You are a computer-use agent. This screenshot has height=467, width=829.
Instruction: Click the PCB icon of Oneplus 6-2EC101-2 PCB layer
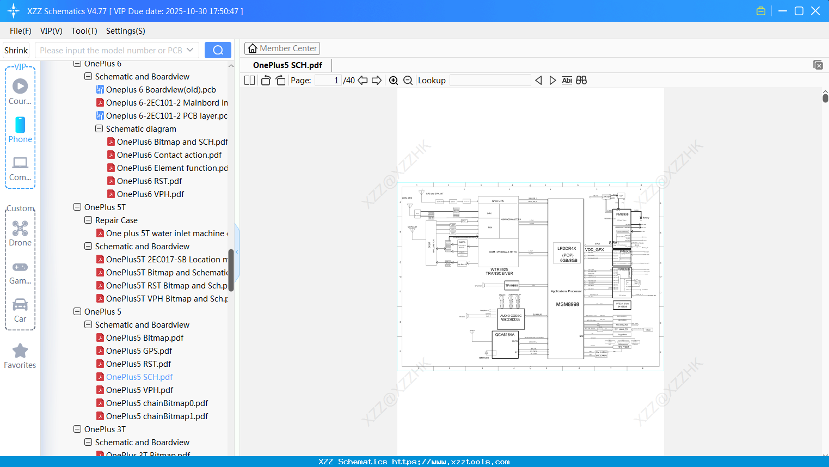(100, 115)
